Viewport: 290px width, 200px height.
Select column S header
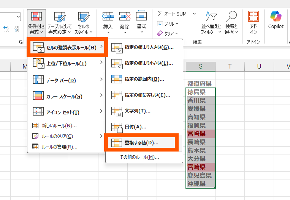coord(201,66)
